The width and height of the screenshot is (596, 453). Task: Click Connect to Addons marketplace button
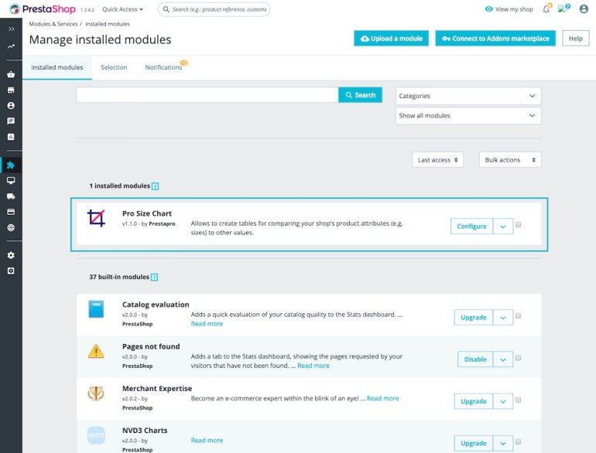click(x=495, y=39)
